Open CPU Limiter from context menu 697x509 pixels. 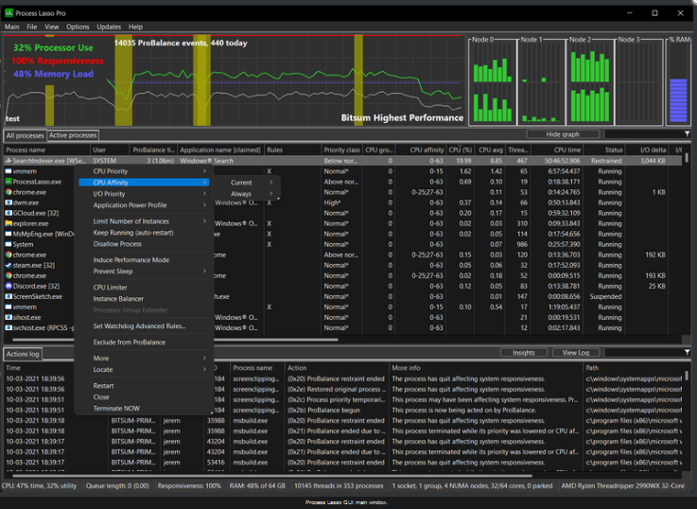(x=111, y=288)
